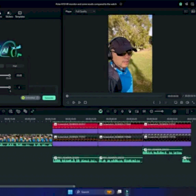Adjust the duration slider handle
This screenshot has height=196, width=196.
point(10,75)
